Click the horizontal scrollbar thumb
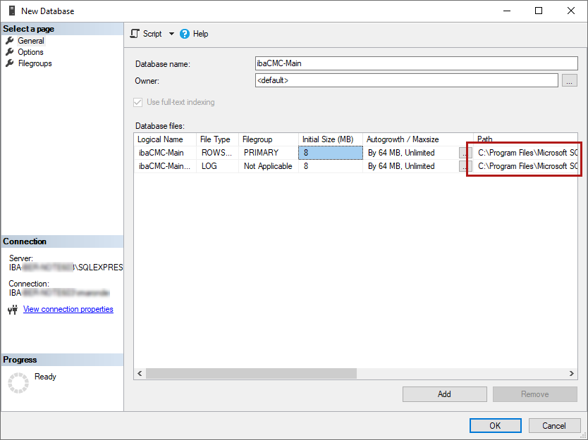The image size is (588, 440). 251,373
